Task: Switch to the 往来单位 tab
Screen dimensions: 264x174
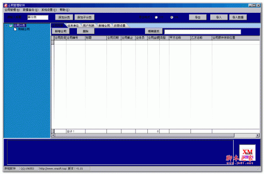Action: coord(73,26)
